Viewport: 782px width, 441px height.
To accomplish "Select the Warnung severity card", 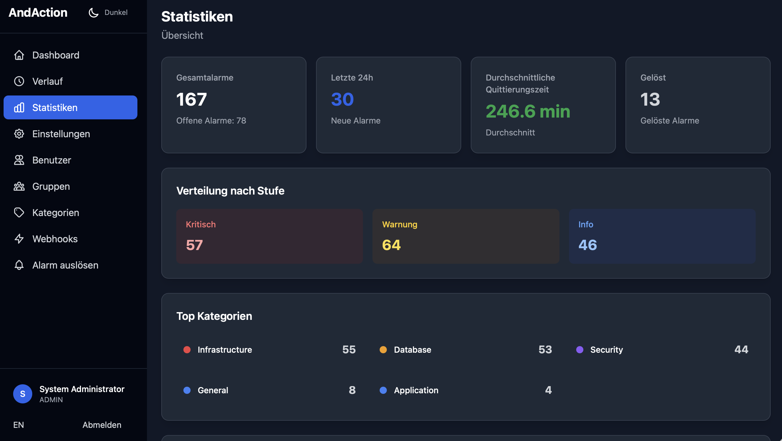I will 465,236.
